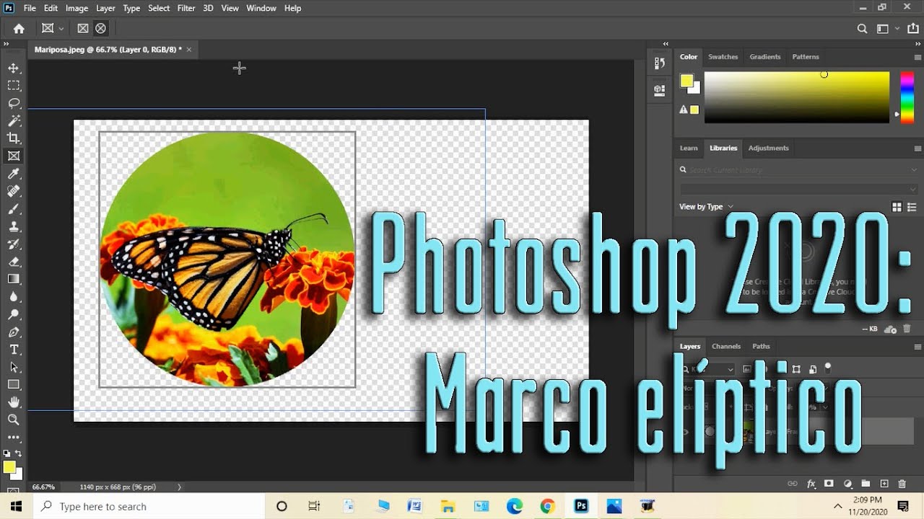The height and width of the screenshot is (519, 924).
Task: Select the Move tool
Action: [x=14, y=68]
